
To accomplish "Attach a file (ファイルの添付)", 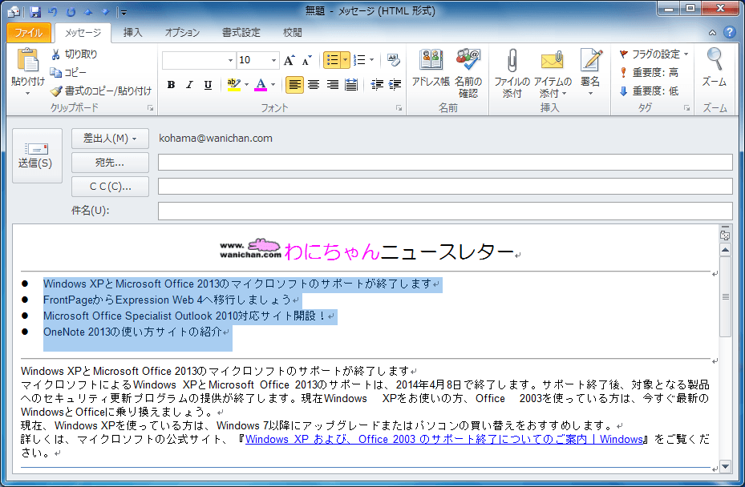I will 512,74.
